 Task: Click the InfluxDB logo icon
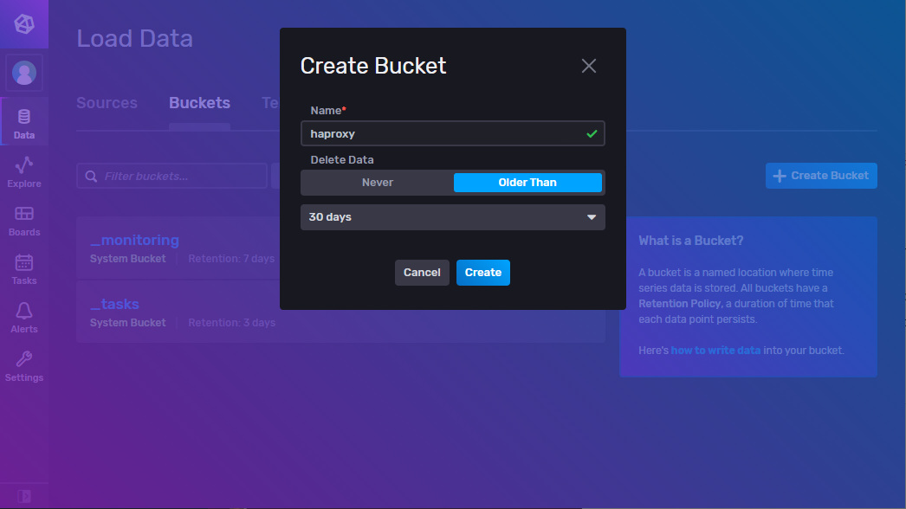coord(24,23)
